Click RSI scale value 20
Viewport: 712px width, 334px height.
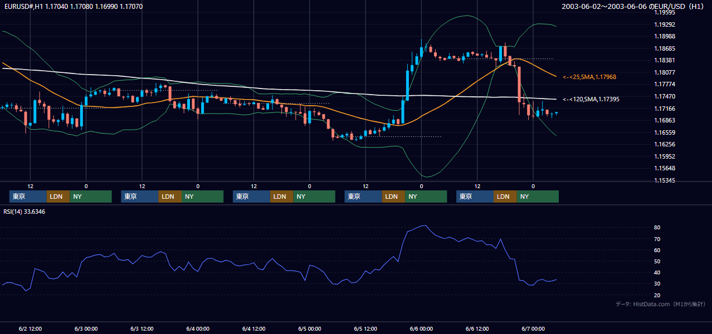click(657, 295)
